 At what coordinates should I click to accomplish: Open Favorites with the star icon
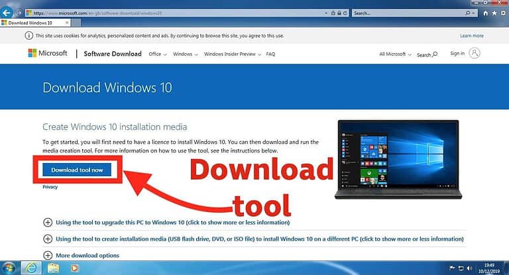[494, 13]
